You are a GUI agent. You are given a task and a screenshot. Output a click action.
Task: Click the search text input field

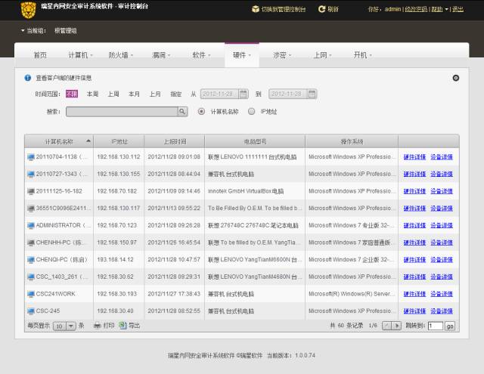point(122,111)
